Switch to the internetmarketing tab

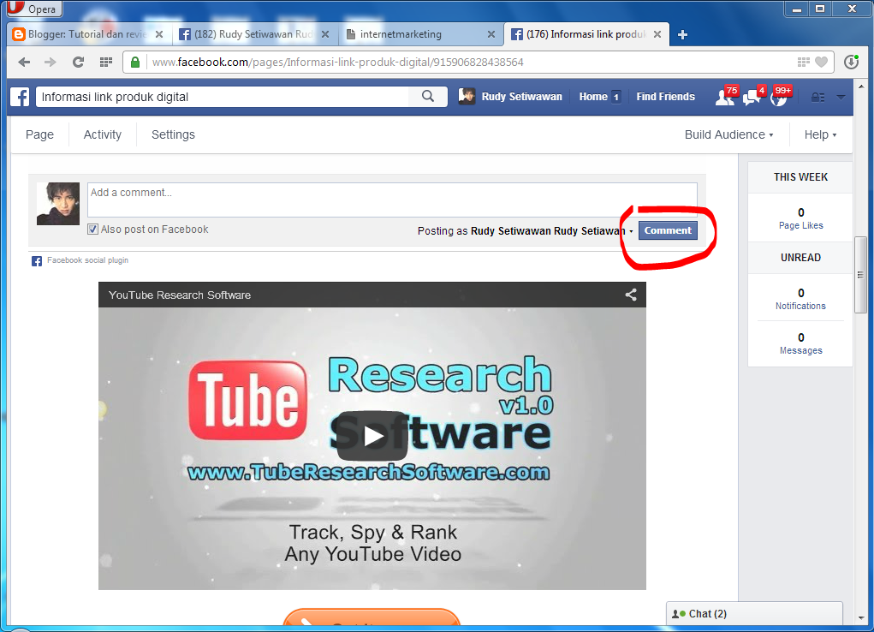click(x=419, y=34)
